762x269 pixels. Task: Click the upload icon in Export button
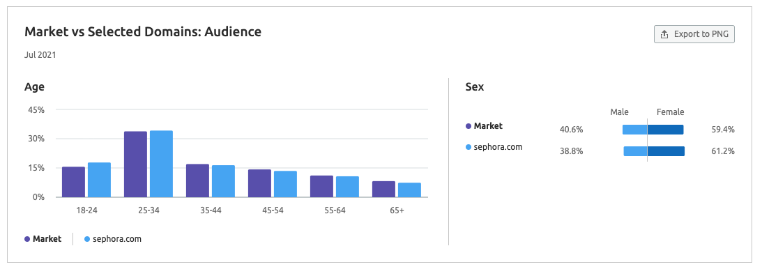664,34
